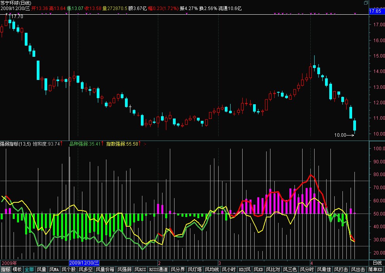
Task: Open the 风分界 indicator tab
Action: 178,270
